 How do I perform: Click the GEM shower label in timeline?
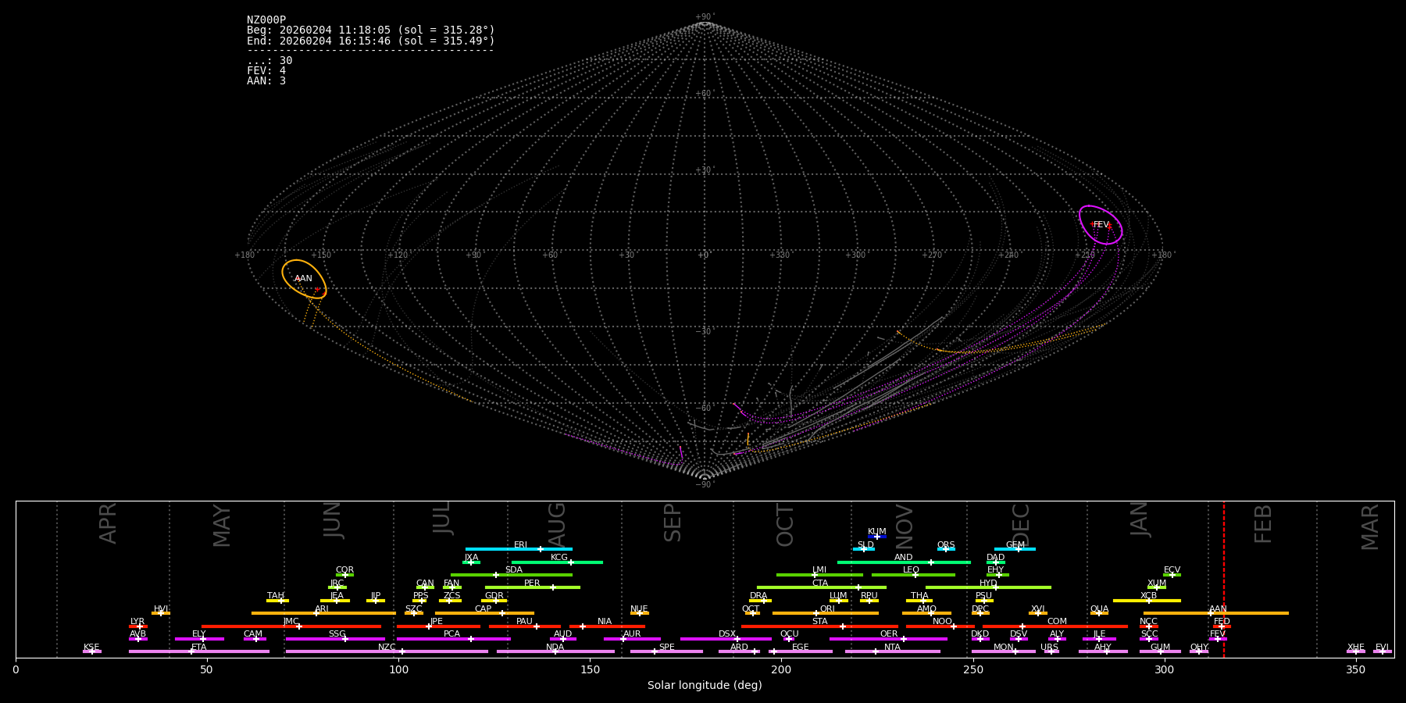1015,545
